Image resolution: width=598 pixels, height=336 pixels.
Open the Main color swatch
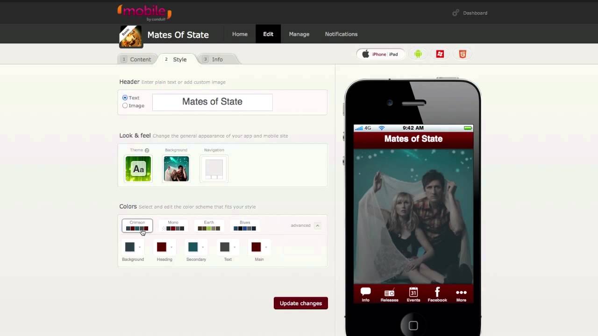coord(256,247)
